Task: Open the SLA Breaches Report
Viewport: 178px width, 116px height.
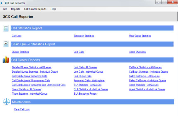Action: pyautogui.click(x=85, y=94)
